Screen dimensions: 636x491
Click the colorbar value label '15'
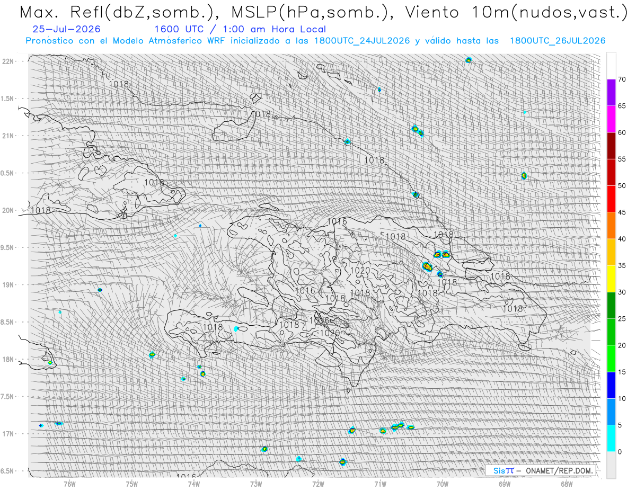(x=622, y=372)
